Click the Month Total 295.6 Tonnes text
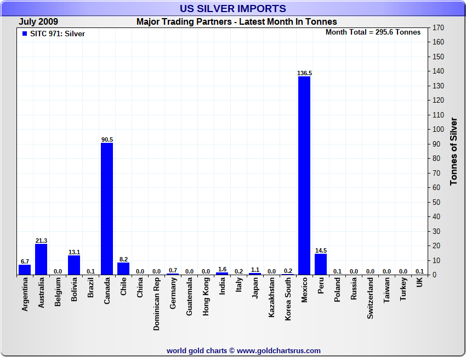Viewport: 466px width, 357px height. click(x=373, y=32)
